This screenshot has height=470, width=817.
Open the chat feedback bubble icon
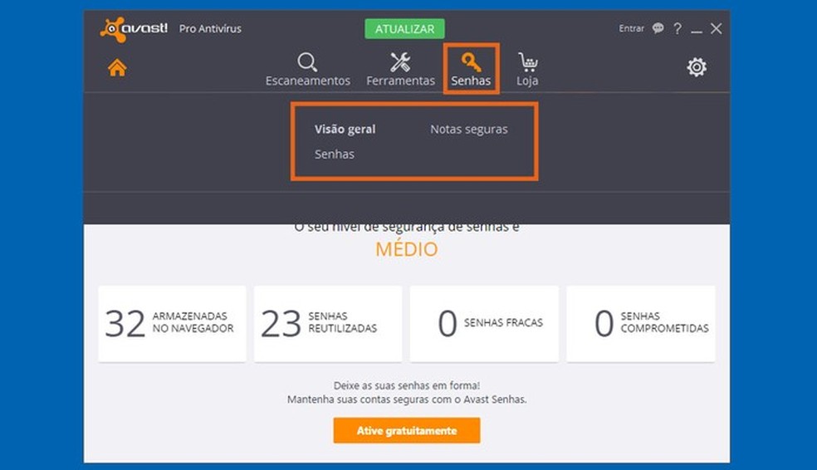click(658, 28)
